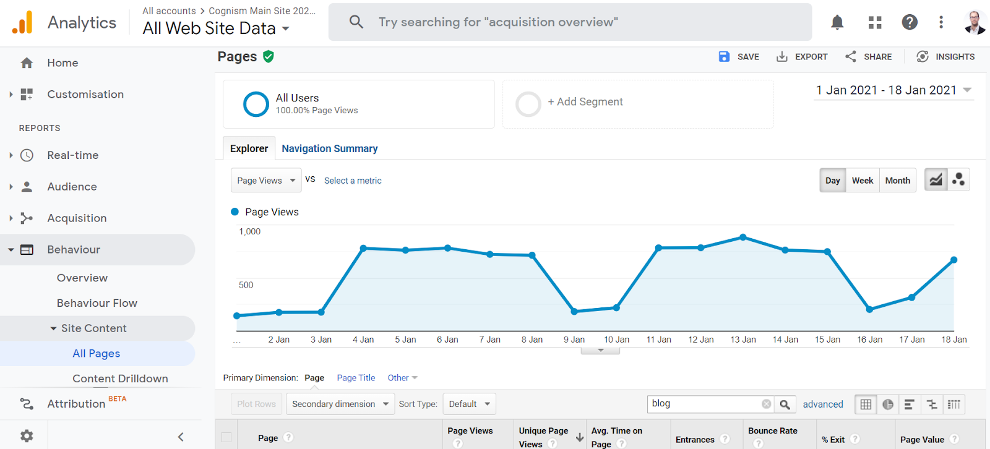Select the pie chart percentage view
This screenshot has height=449, width=990.
point(887,404)
